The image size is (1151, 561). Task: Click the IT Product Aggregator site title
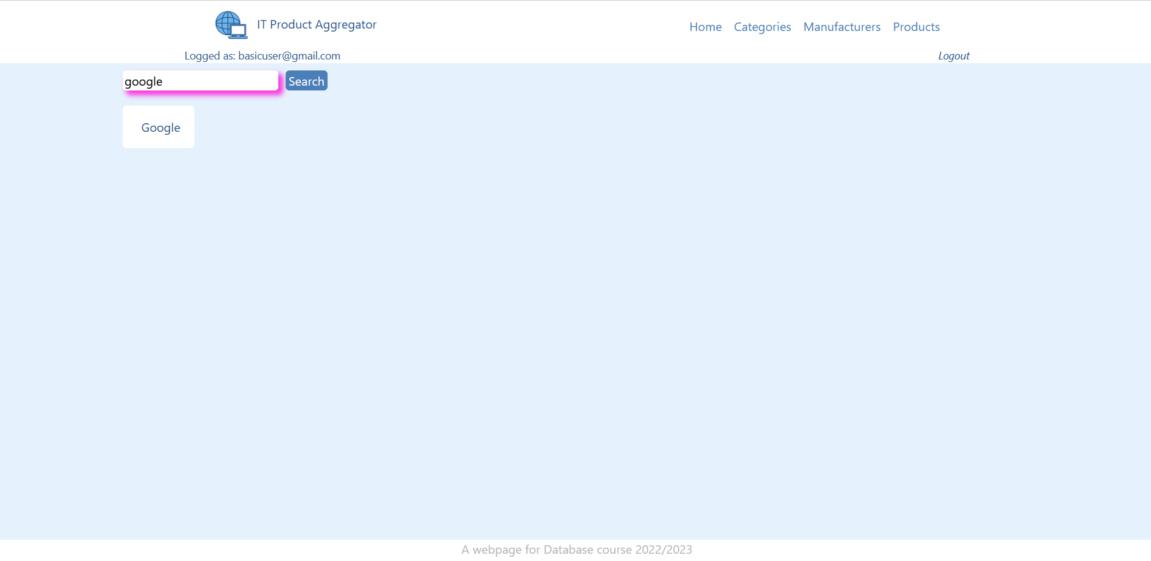[x=316, y=25]
